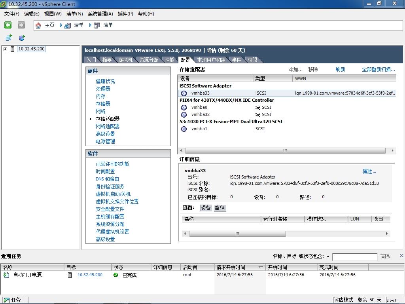Open the 存储器 hardware link
This screenshot has width=405, height=304.
tap(103, 104)
